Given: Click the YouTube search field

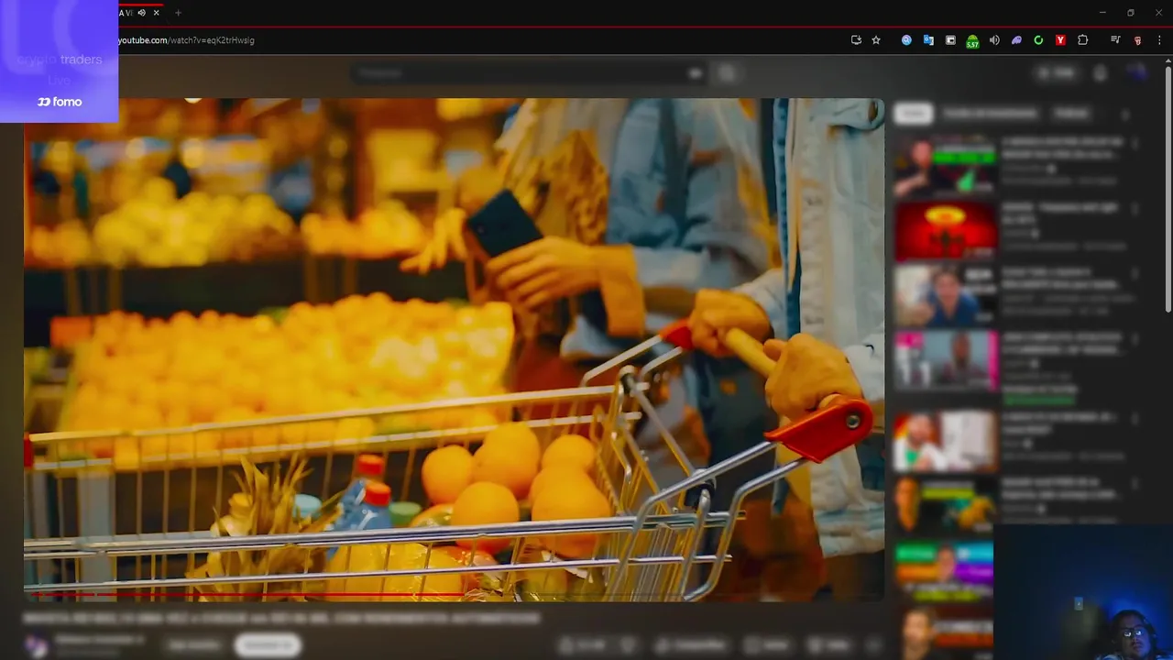Looking at the screenshot, I should 527,72.
